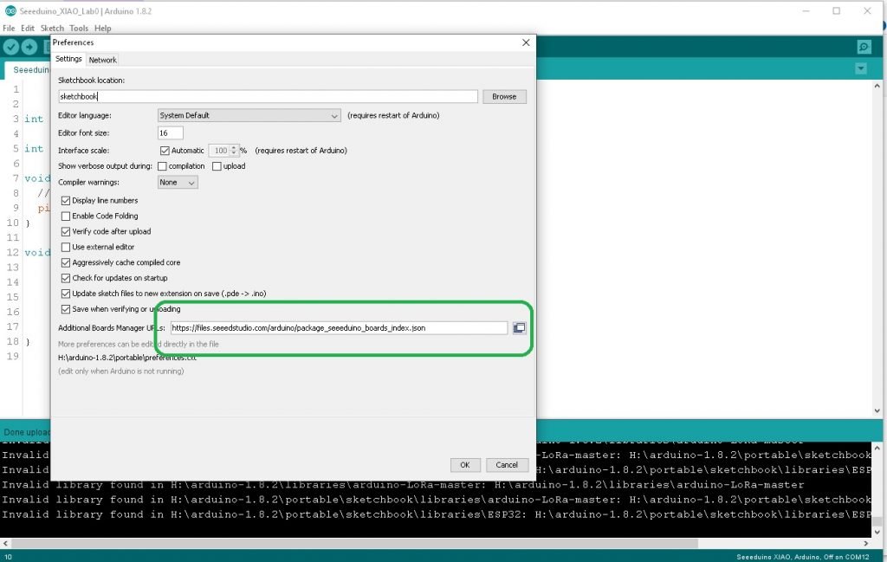Click the editor vertical scrollbar down arrow
Image resolution: width=887 pixels, height=562 pixels.
877,411
